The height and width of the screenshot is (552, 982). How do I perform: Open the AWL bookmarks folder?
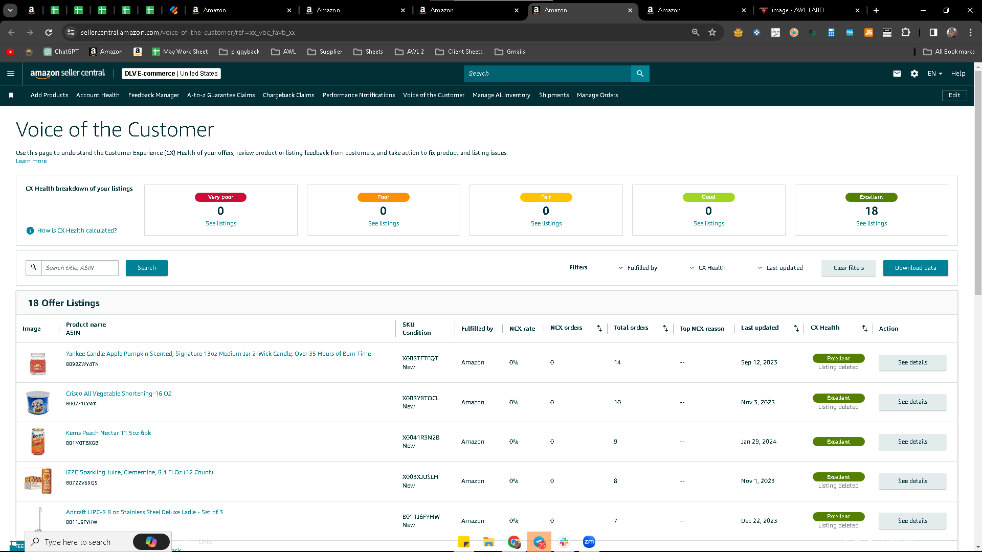284,52
